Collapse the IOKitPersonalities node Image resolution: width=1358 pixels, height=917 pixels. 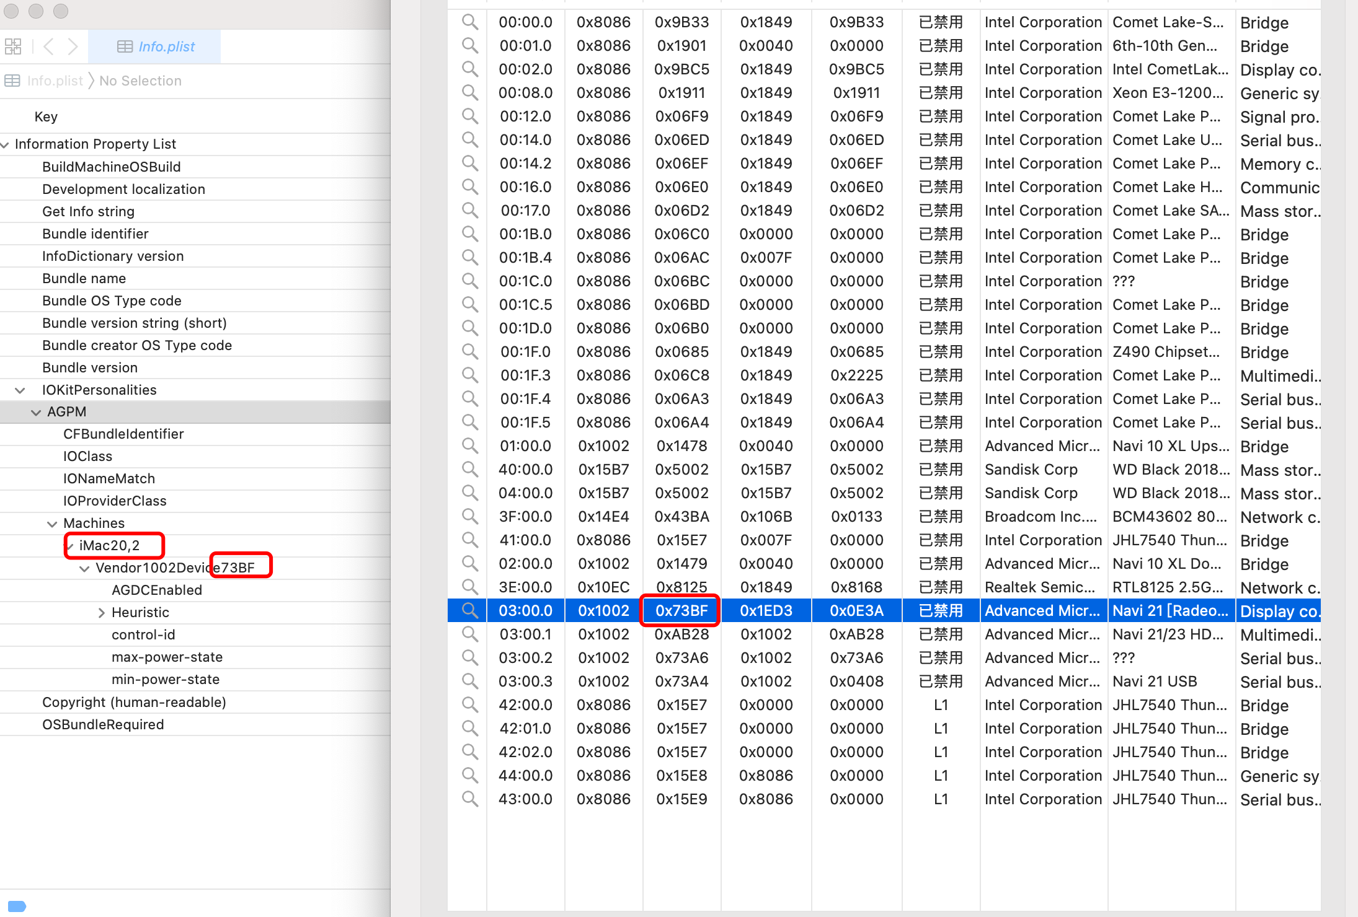click(20, 390)
